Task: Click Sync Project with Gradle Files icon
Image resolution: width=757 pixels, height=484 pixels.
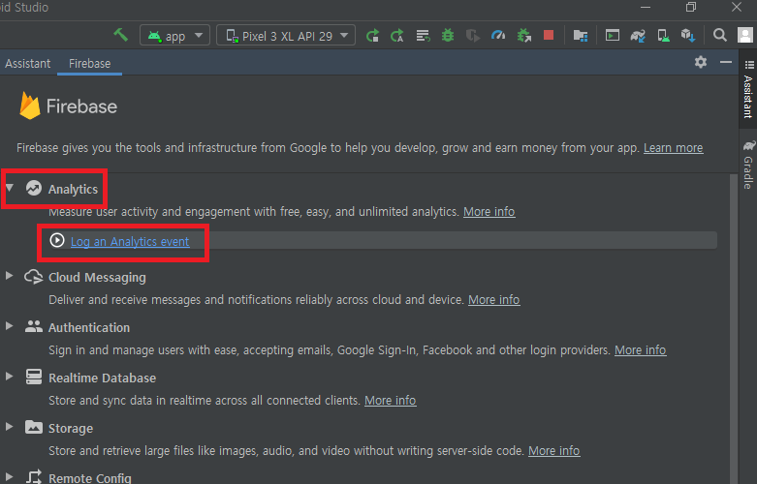Action: 638,36
